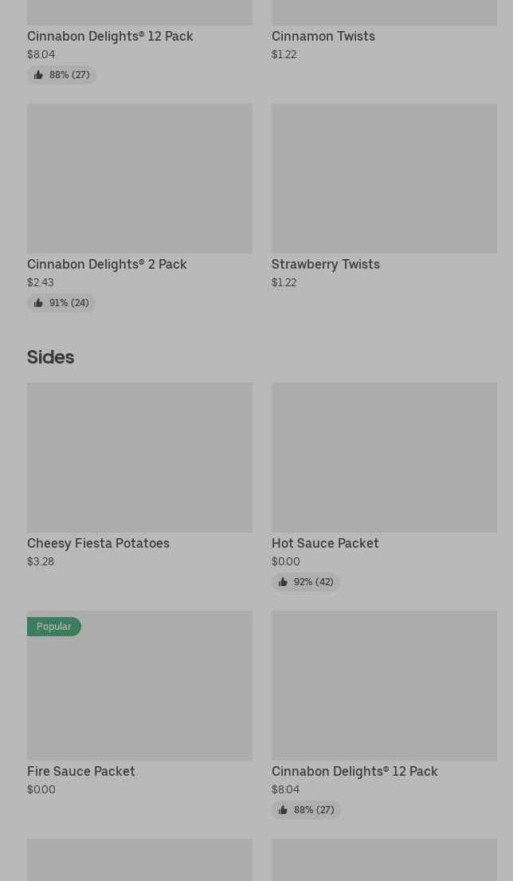Click thumbs-up icon beside Cinnamon Twists' neighbor rating

pyautogui.click(x=38, y=75)
